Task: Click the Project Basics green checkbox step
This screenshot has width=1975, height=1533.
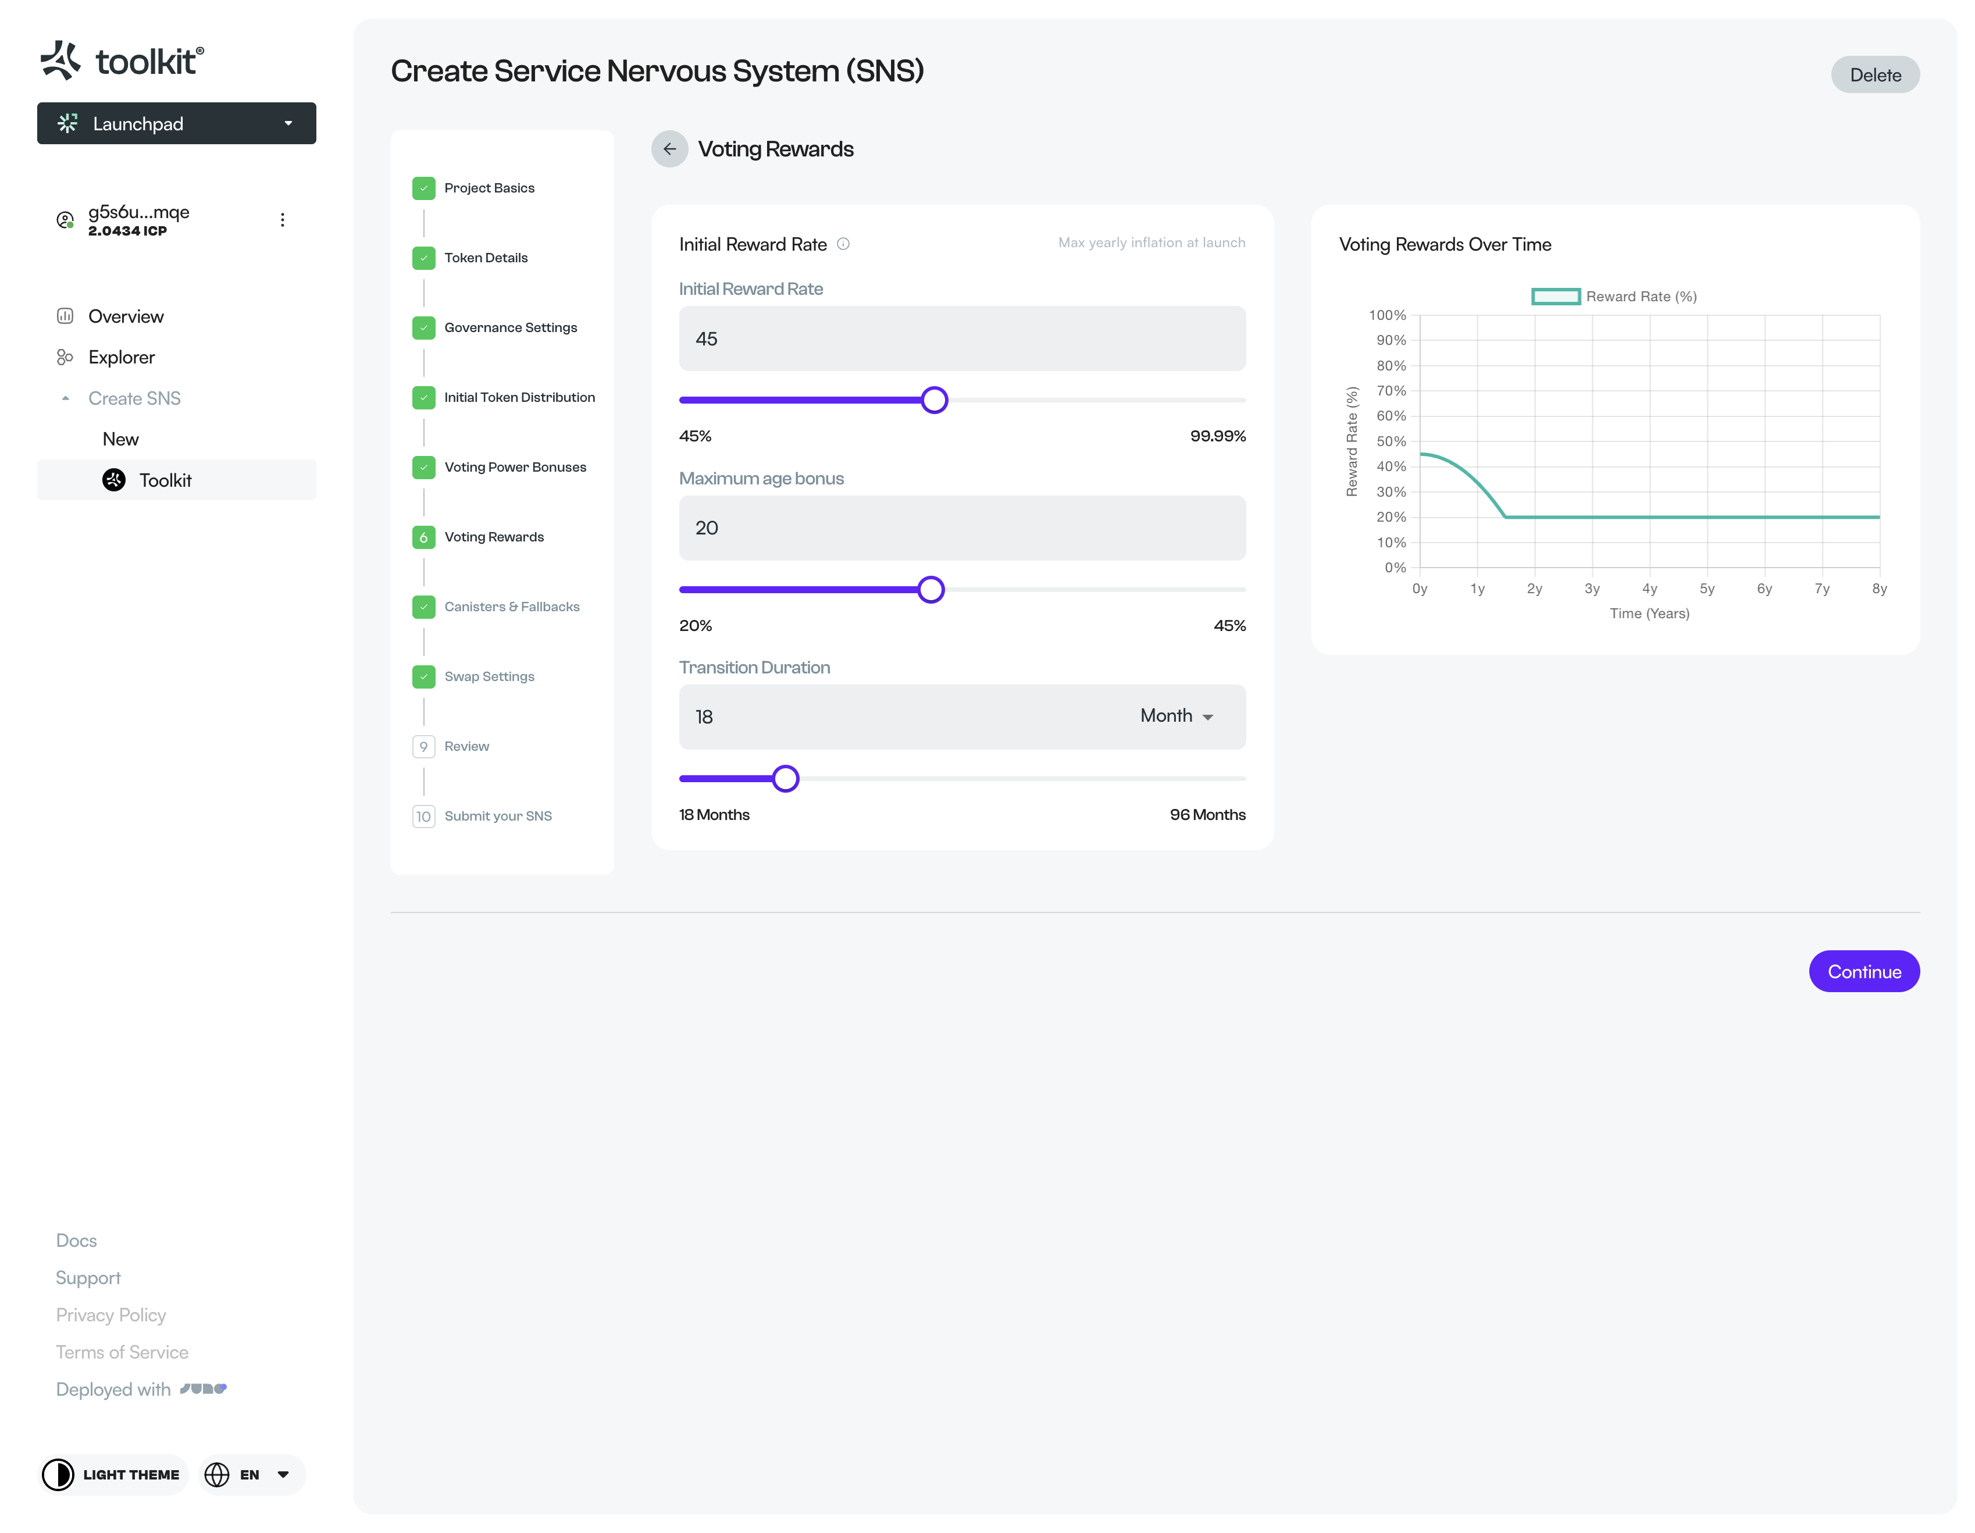Action: tap(423, 188)
